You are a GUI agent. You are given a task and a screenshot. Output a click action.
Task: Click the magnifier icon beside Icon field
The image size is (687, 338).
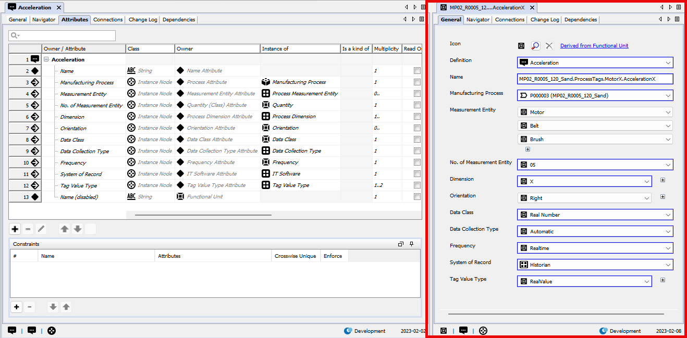click(x=535, y=46)
